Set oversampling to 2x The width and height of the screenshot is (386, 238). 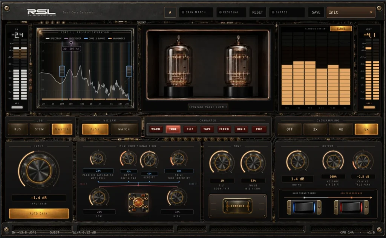(316, 129)
